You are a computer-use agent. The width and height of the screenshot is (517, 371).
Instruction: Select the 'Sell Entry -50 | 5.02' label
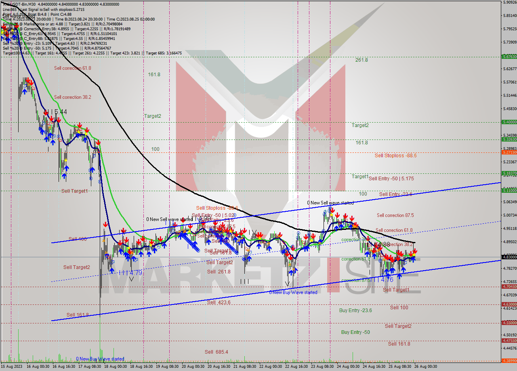click(x=213, y=215)
